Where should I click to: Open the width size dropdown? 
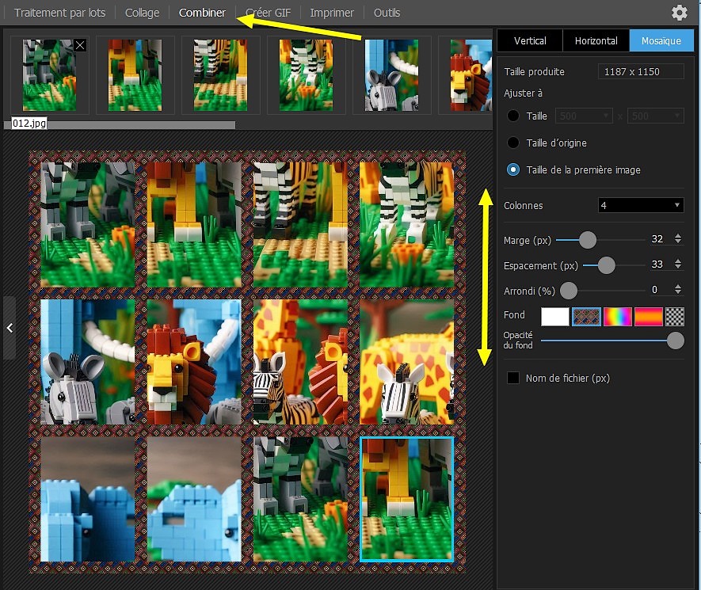584,116
